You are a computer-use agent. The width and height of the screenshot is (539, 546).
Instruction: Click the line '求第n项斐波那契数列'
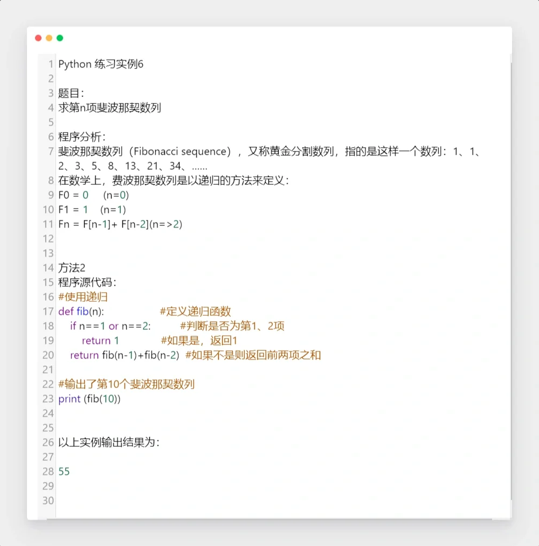(109, 108)
